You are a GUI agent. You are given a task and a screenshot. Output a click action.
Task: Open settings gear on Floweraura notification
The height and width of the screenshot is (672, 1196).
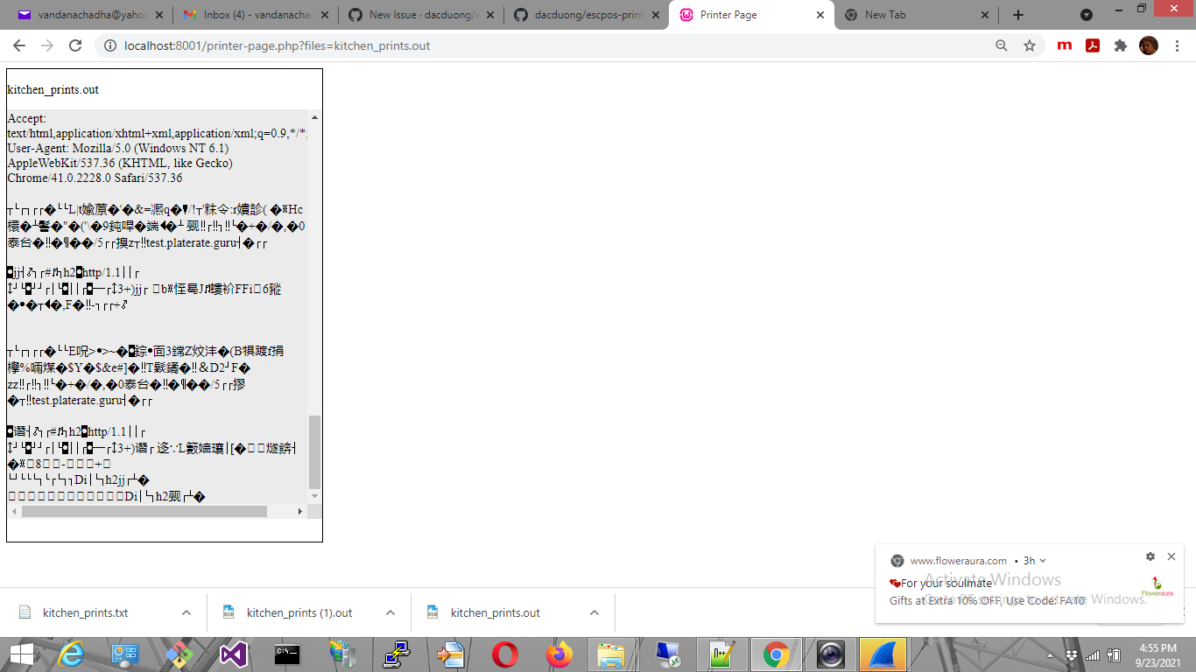[x=1150, y=556]
